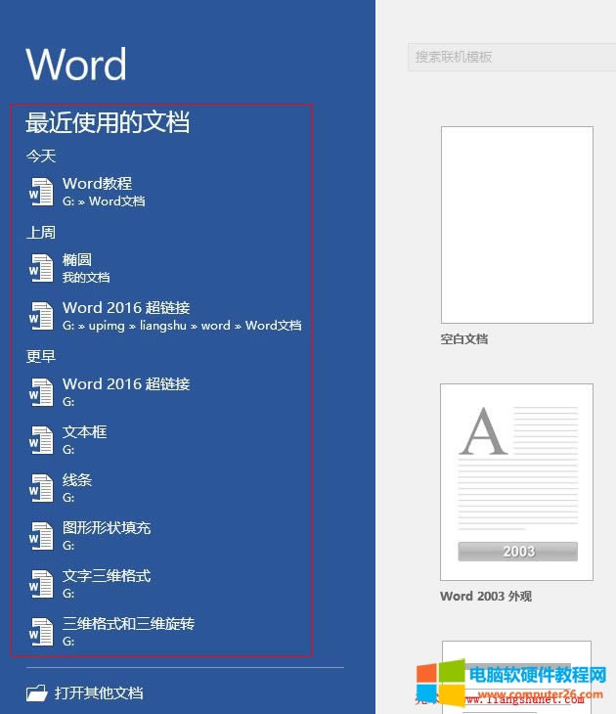Select the blank document template thumbnail
The width and height of the screenshot is (616, 714).
pos(517,225)
